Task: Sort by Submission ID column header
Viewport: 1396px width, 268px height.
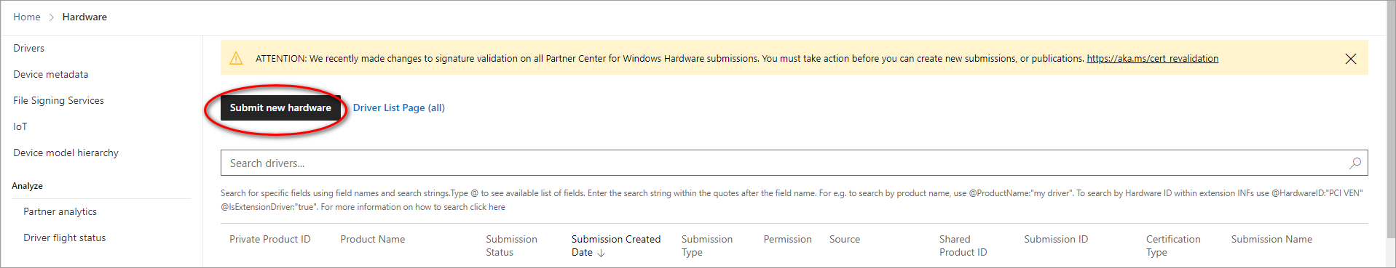Action: click(x=1056, y=239)
